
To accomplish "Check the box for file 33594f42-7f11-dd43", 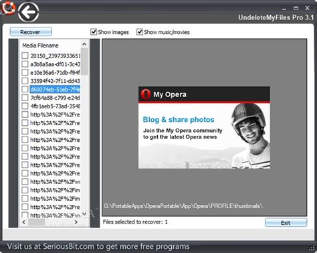I will point(25,81).
